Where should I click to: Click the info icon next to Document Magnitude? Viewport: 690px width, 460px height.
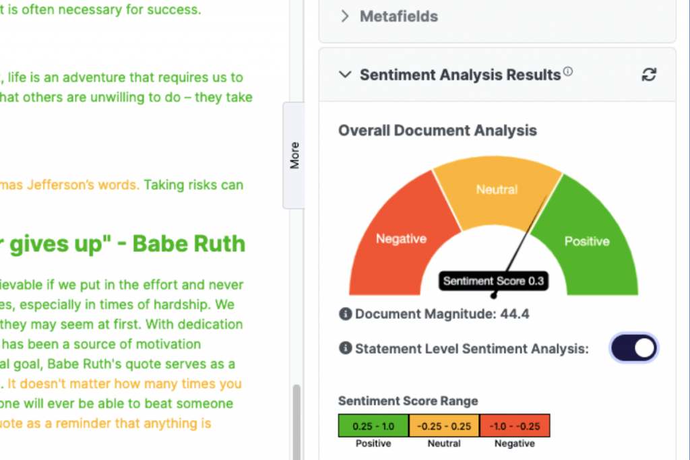[346, 314]
